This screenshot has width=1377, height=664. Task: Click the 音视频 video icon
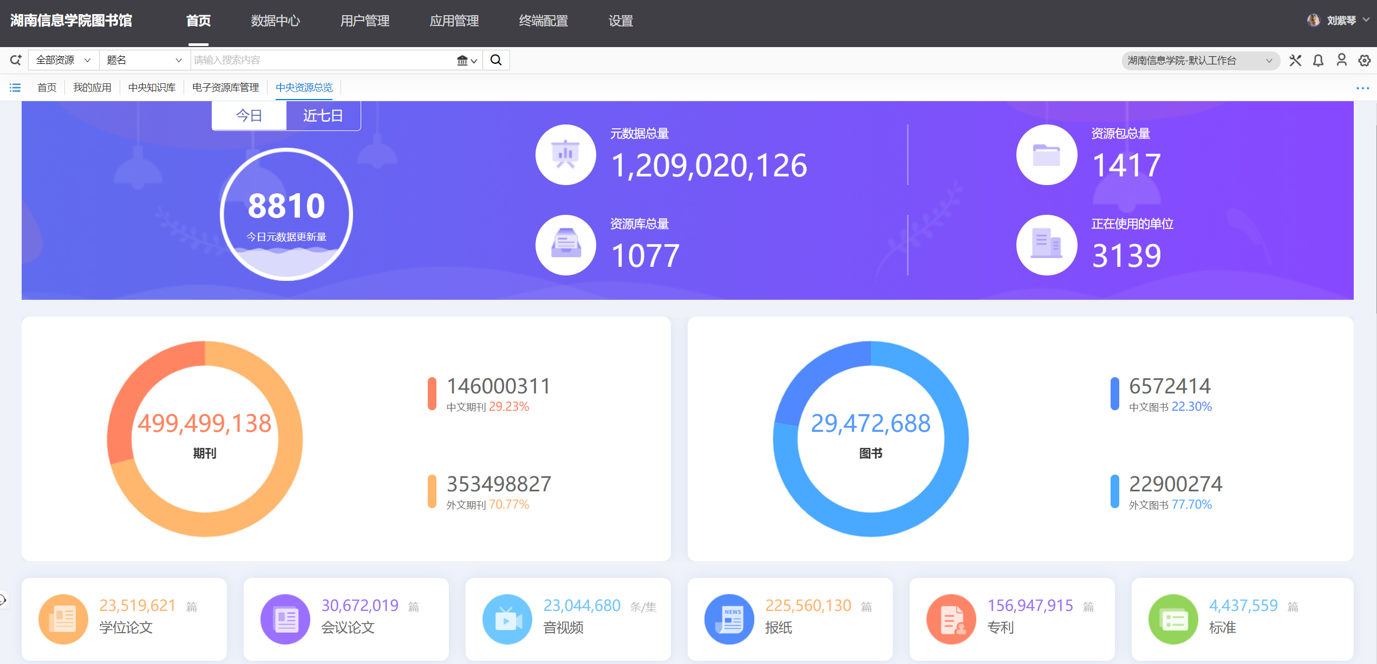pos(507,619)
